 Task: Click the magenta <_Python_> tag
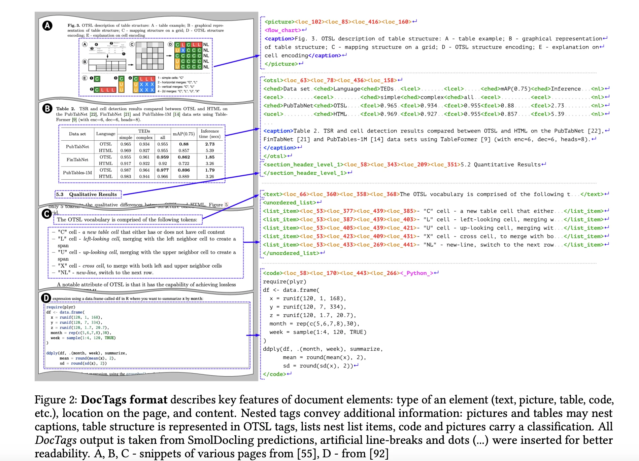click(416, 273)
